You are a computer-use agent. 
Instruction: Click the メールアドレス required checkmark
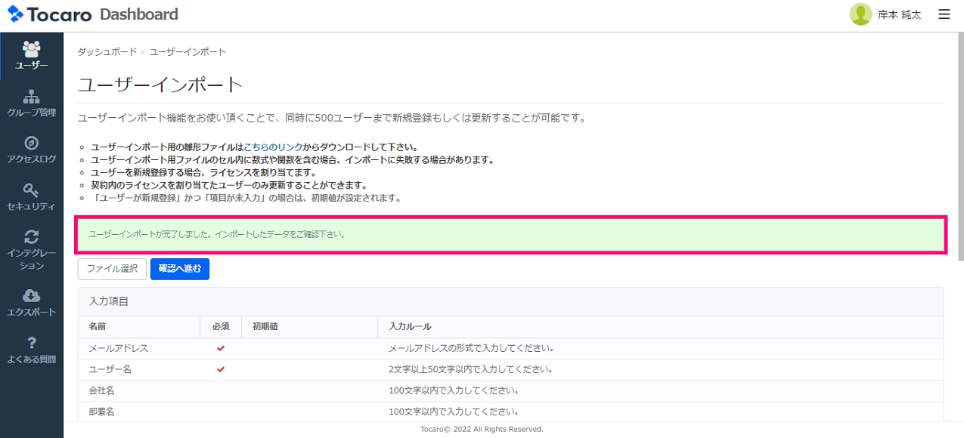(x=221, y=348)
